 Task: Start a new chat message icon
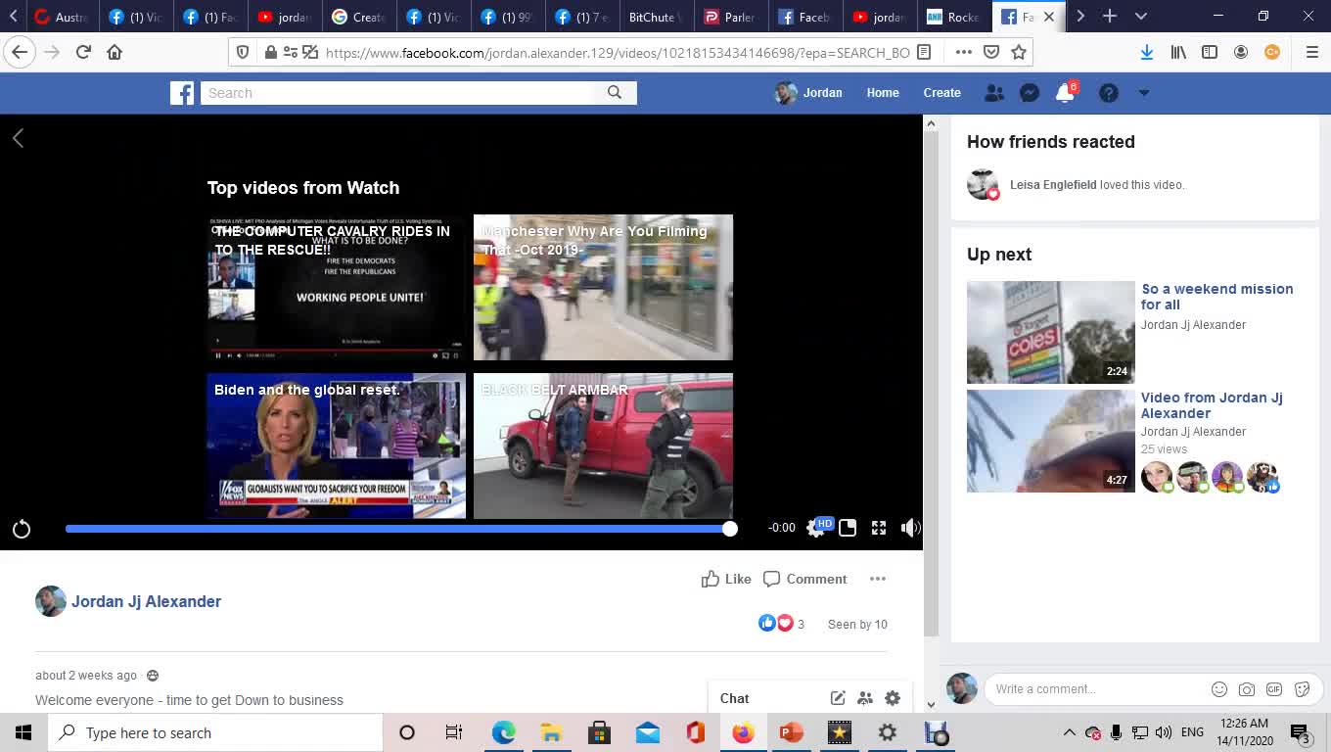pyautogui.click(x=838, y=698)
